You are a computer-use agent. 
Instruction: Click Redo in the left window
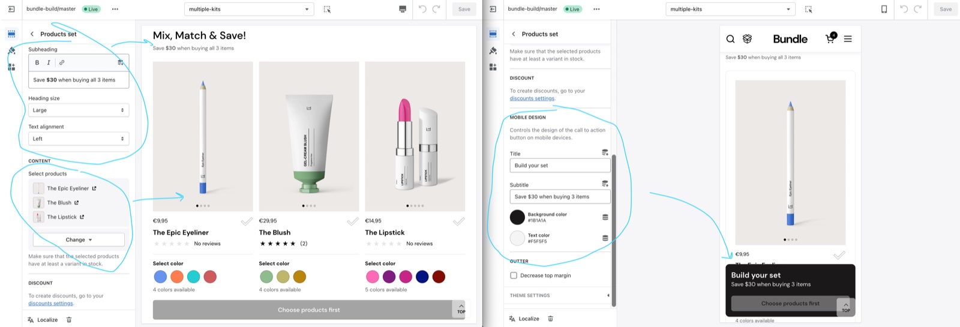436,9
